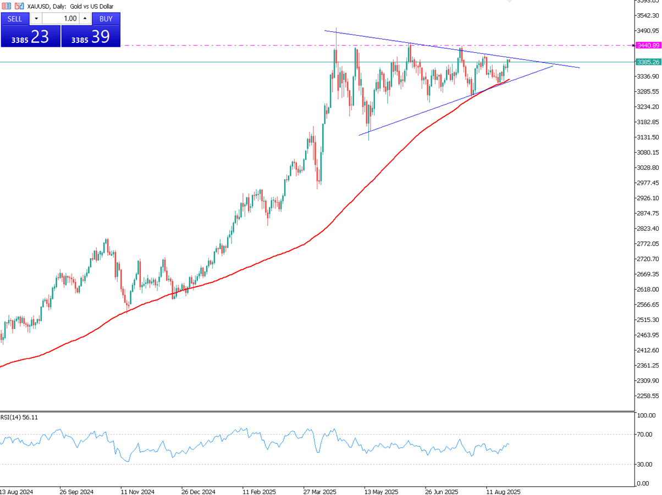Click the buy price 3385 39 panel
Viewport: 662px width, 495px height.
coord(91,37)
